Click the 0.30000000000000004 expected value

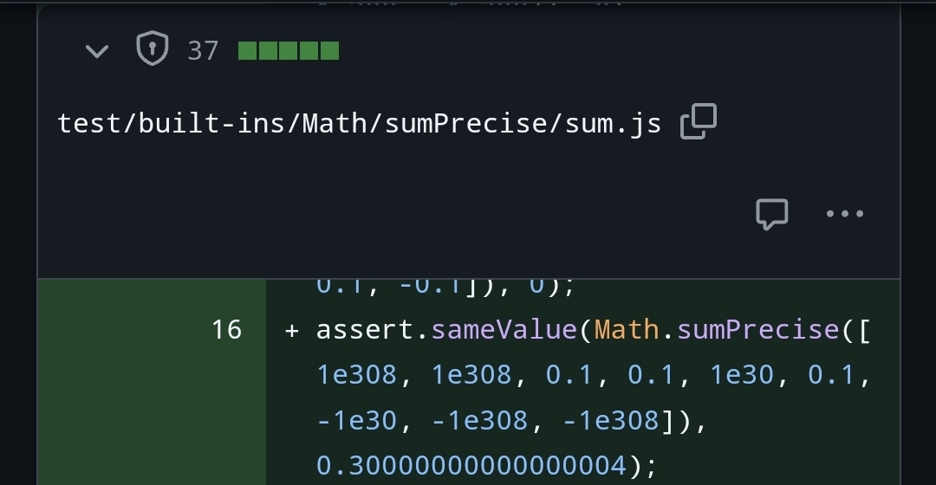pos(470,466)
